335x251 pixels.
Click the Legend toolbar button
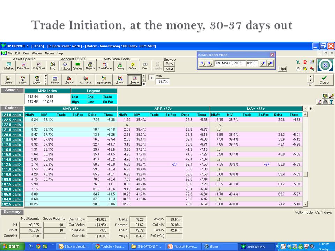pos(37,80)
